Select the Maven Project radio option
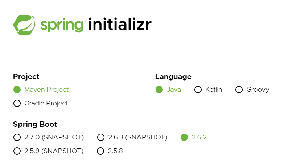The width and height of the screenshot is (284, 168). [41, 90]
